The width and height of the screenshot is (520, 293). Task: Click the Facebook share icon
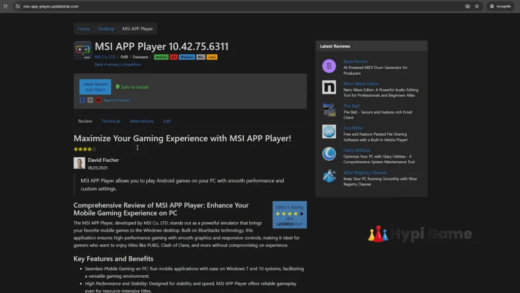(82, 100)
